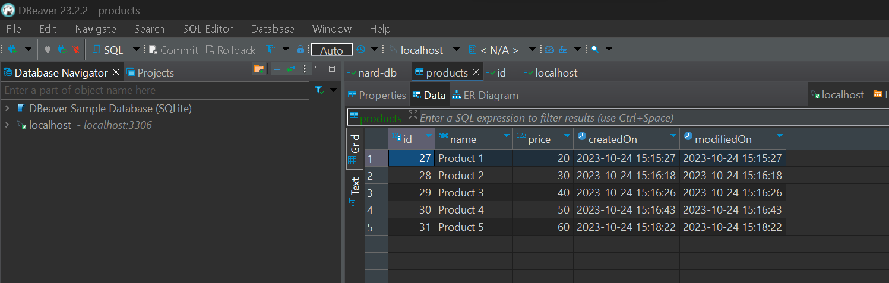Click the Invalidate/Reconnect plug icon
889x283 pixels.
pyautogui.click(x=62, y=50)
